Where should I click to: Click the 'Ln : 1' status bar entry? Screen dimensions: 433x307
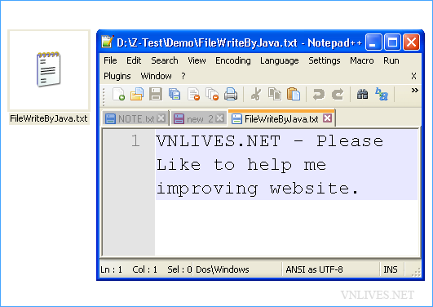point(111,269)
